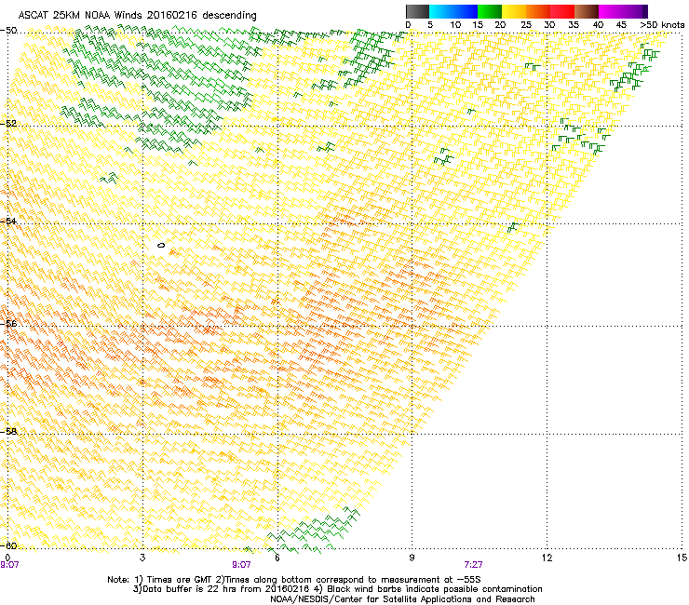Image resolution: width=689 pixels, height=605 pixels.
Task: Click the '-56' latitude axis label
Action: coord(8,323)
